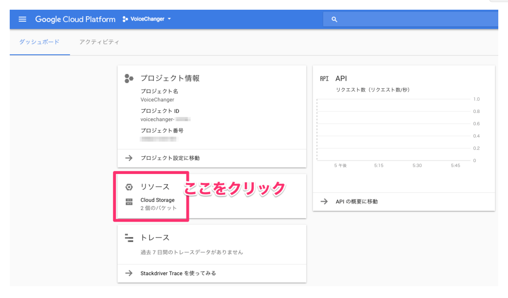Click the 5:15 time axis label
The image size is (508, 298).
click(x=379, y=166)
